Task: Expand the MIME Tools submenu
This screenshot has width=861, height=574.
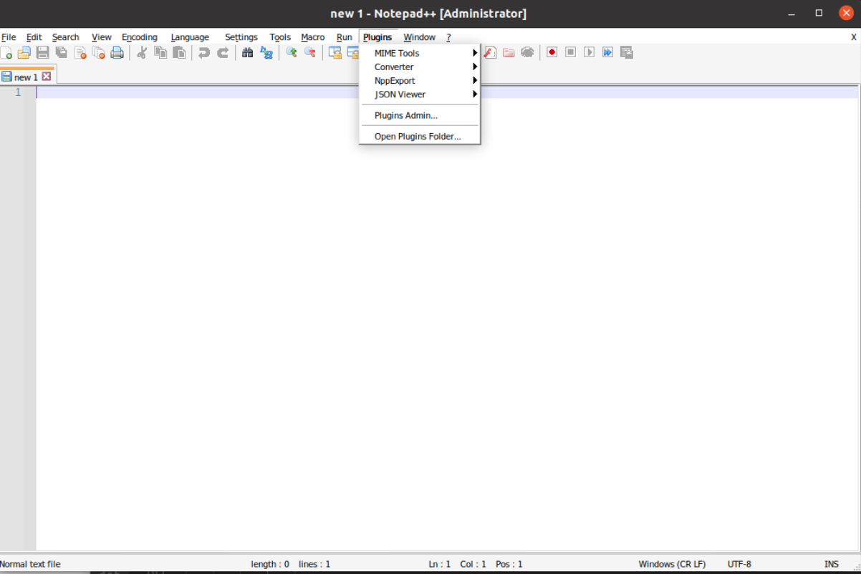Action: (397, 53)
